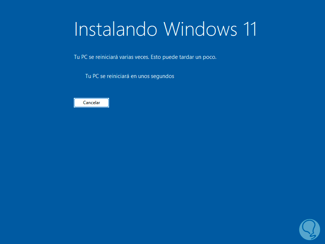
Task: Select the word Instalando in the title
Action: [115, 29]
